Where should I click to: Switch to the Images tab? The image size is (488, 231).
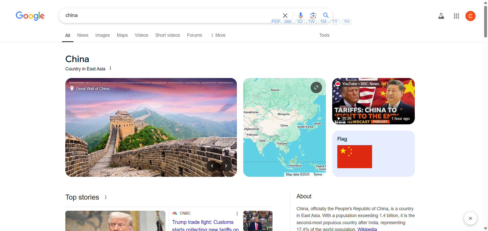(x=102, y=35)
